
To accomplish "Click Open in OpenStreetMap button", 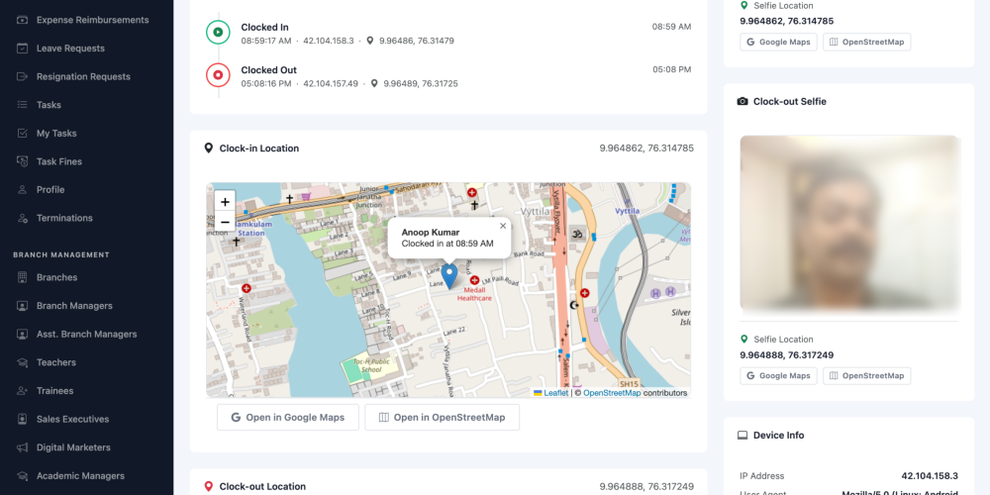I will tap(442, 418).
